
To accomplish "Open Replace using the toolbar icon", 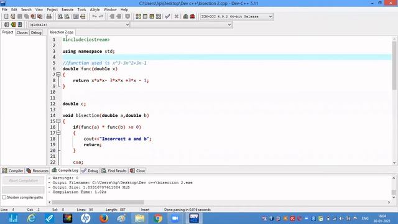I will click(67, 17).
